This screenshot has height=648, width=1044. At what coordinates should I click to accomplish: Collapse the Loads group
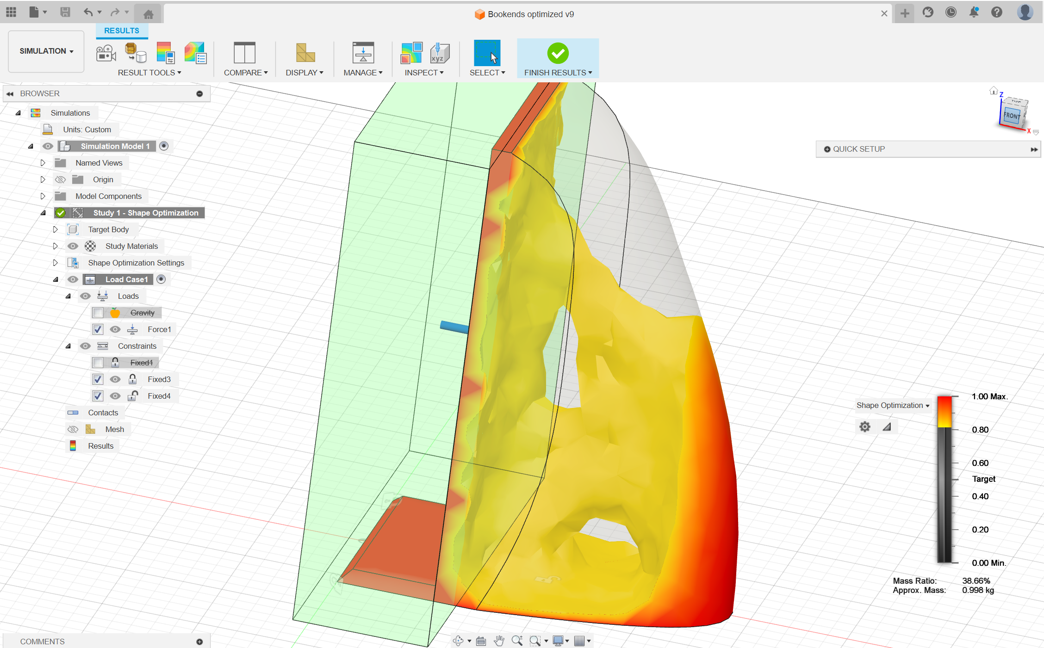click(68, 296)
